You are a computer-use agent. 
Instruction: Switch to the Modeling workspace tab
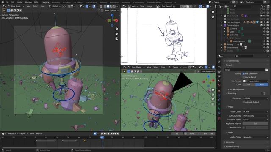coord(56,3)
